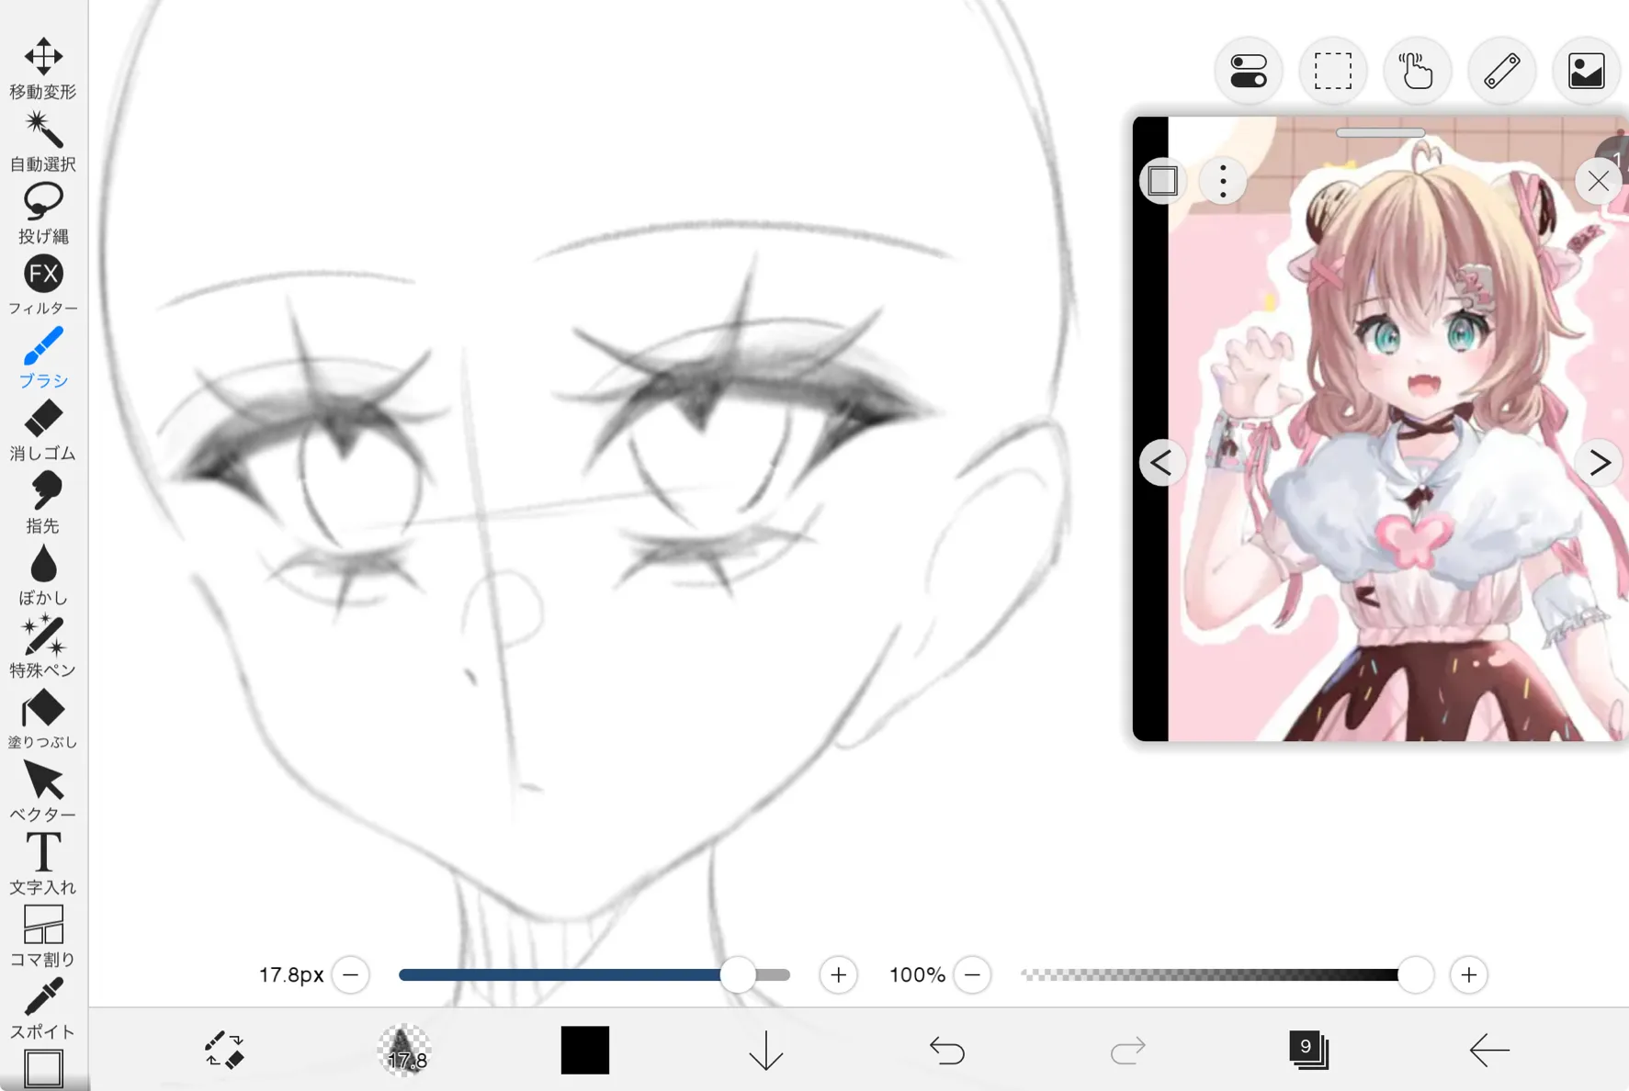Screen dimensions: 1629x1091
Task: Open the dashed-rectangle selection area menu
Action: (x=1332, y=71)
